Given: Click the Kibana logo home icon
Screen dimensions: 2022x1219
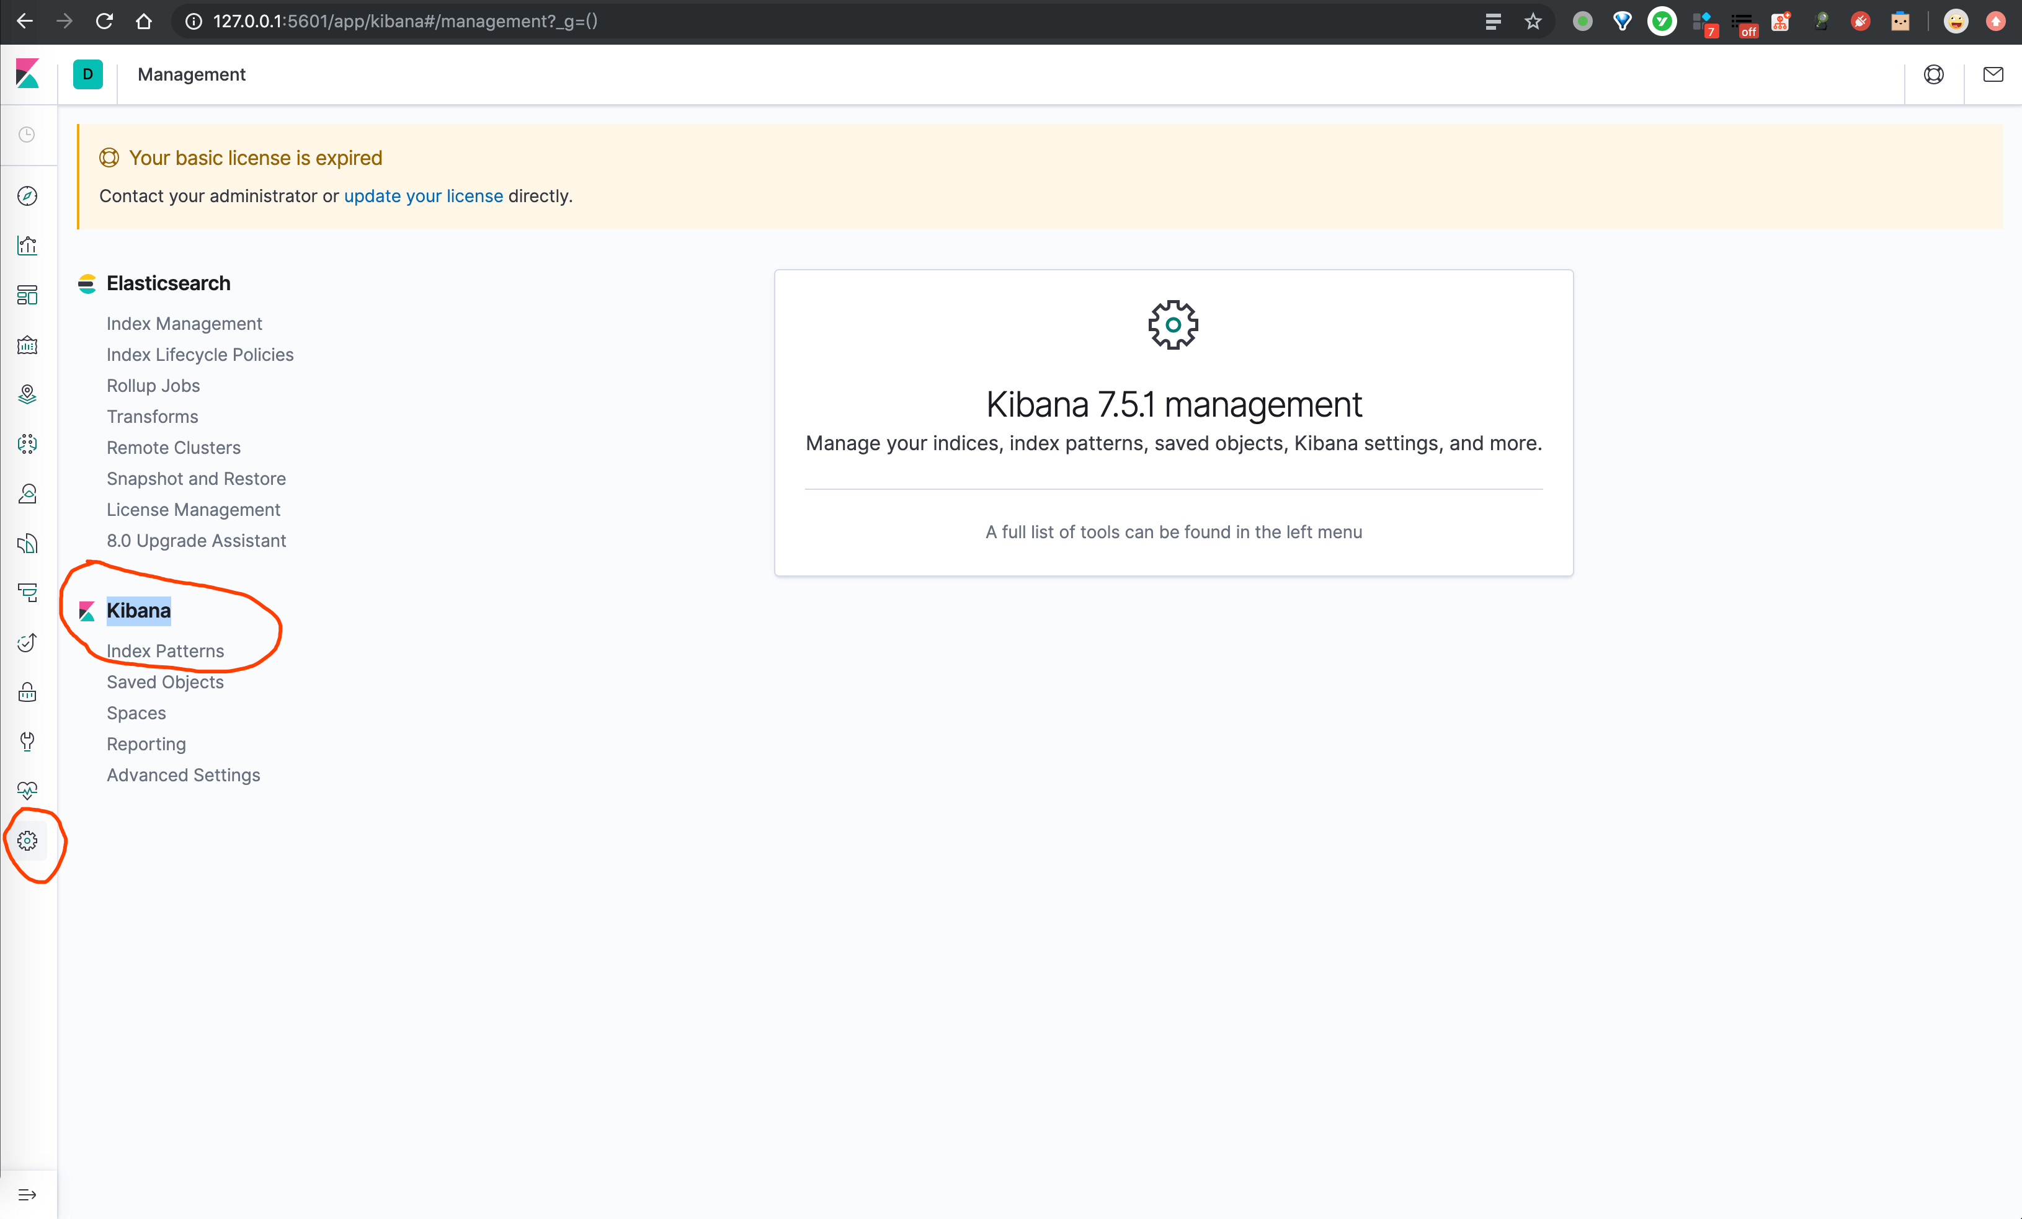Looking at the screenshot, I should coord(27,74).
